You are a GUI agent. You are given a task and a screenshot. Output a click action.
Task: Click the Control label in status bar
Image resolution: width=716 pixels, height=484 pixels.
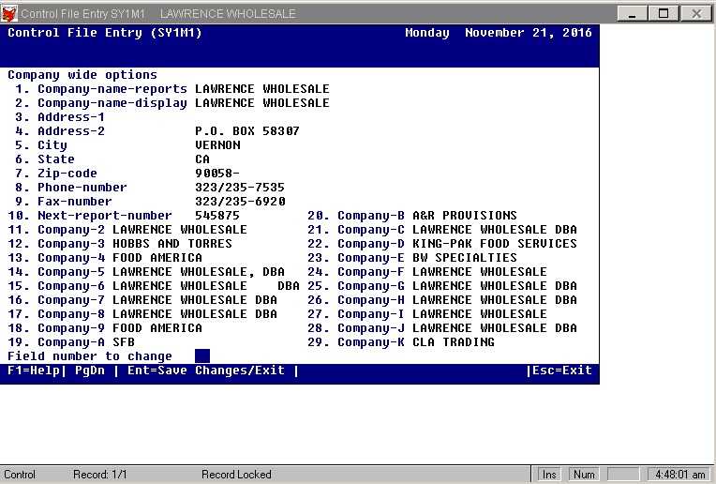click(20, 475)
